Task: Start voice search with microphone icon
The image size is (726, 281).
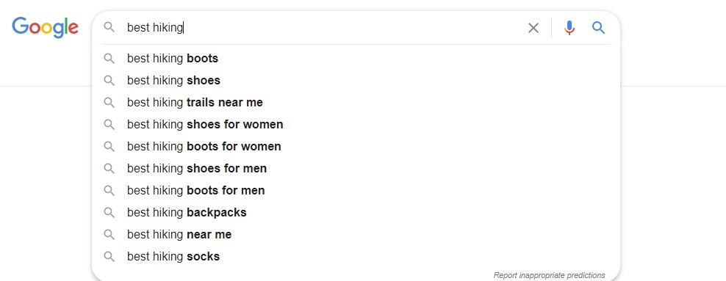Action: coord(569,28)
